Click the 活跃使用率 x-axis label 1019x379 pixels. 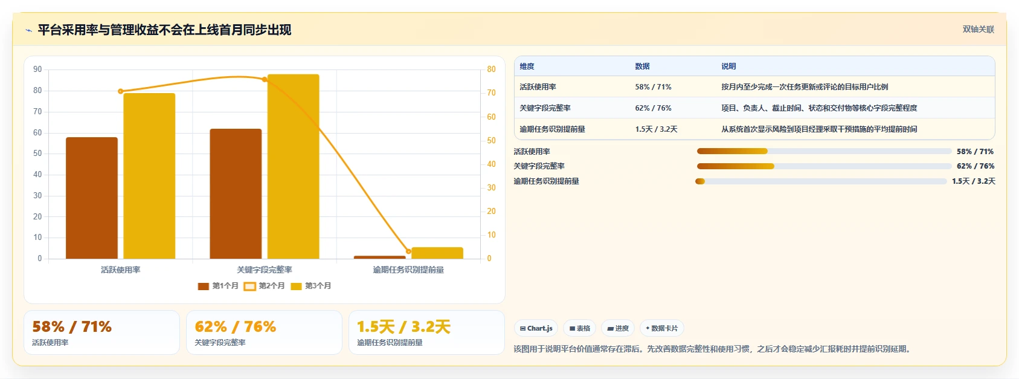[121, 270]
